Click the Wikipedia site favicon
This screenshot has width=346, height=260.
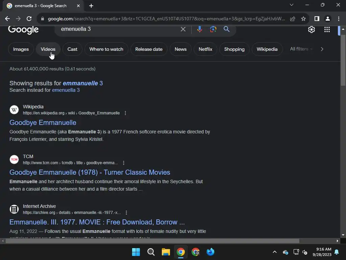tap(14, 110)
